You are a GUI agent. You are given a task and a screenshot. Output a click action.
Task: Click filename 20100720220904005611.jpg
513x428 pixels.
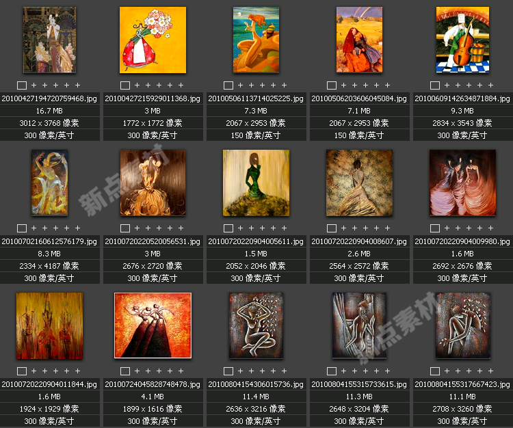[x=256, y=241]
